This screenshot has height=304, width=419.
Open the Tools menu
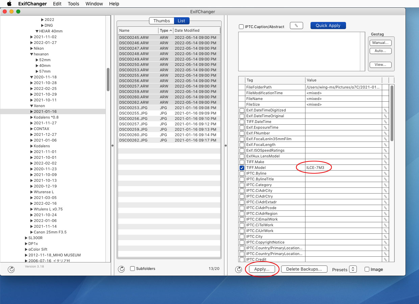coord(73,4)
